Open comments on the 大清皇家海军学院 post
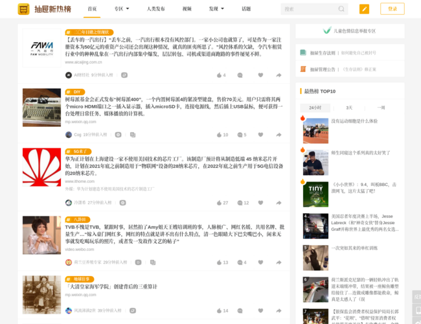421x324 pixels. (240, 311)
